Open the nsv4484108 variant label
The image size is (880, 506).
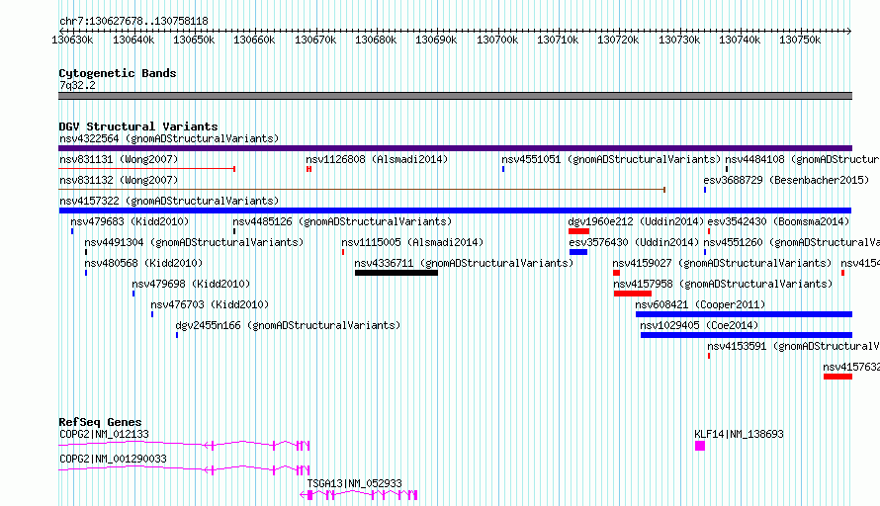(802, 159)
